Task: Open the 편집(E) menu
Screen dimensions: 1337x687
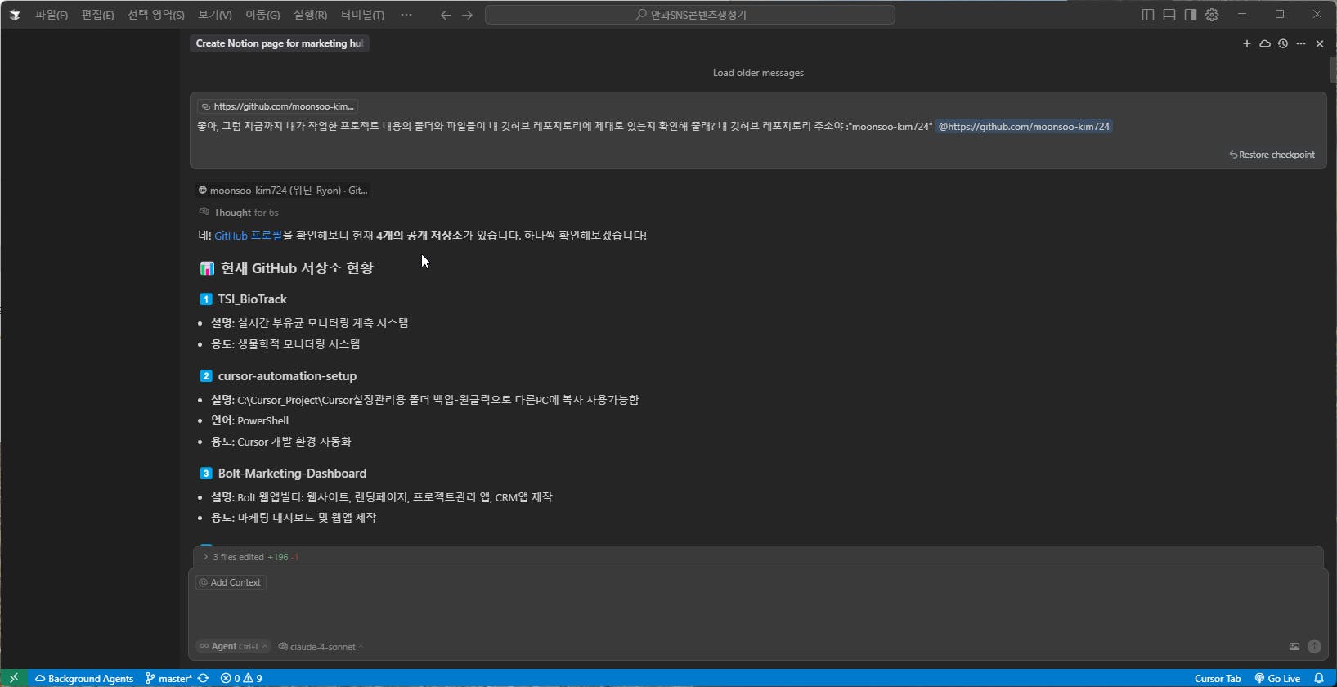Action: click(x=97, y=15)
